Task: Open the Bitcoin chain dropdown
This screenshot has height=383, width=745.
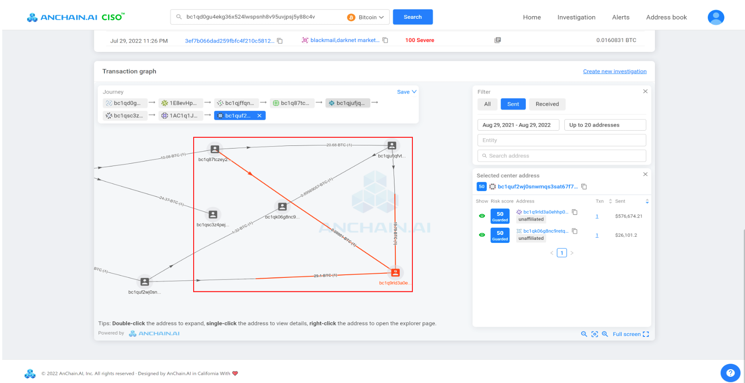Action: (x=366, y=17)
